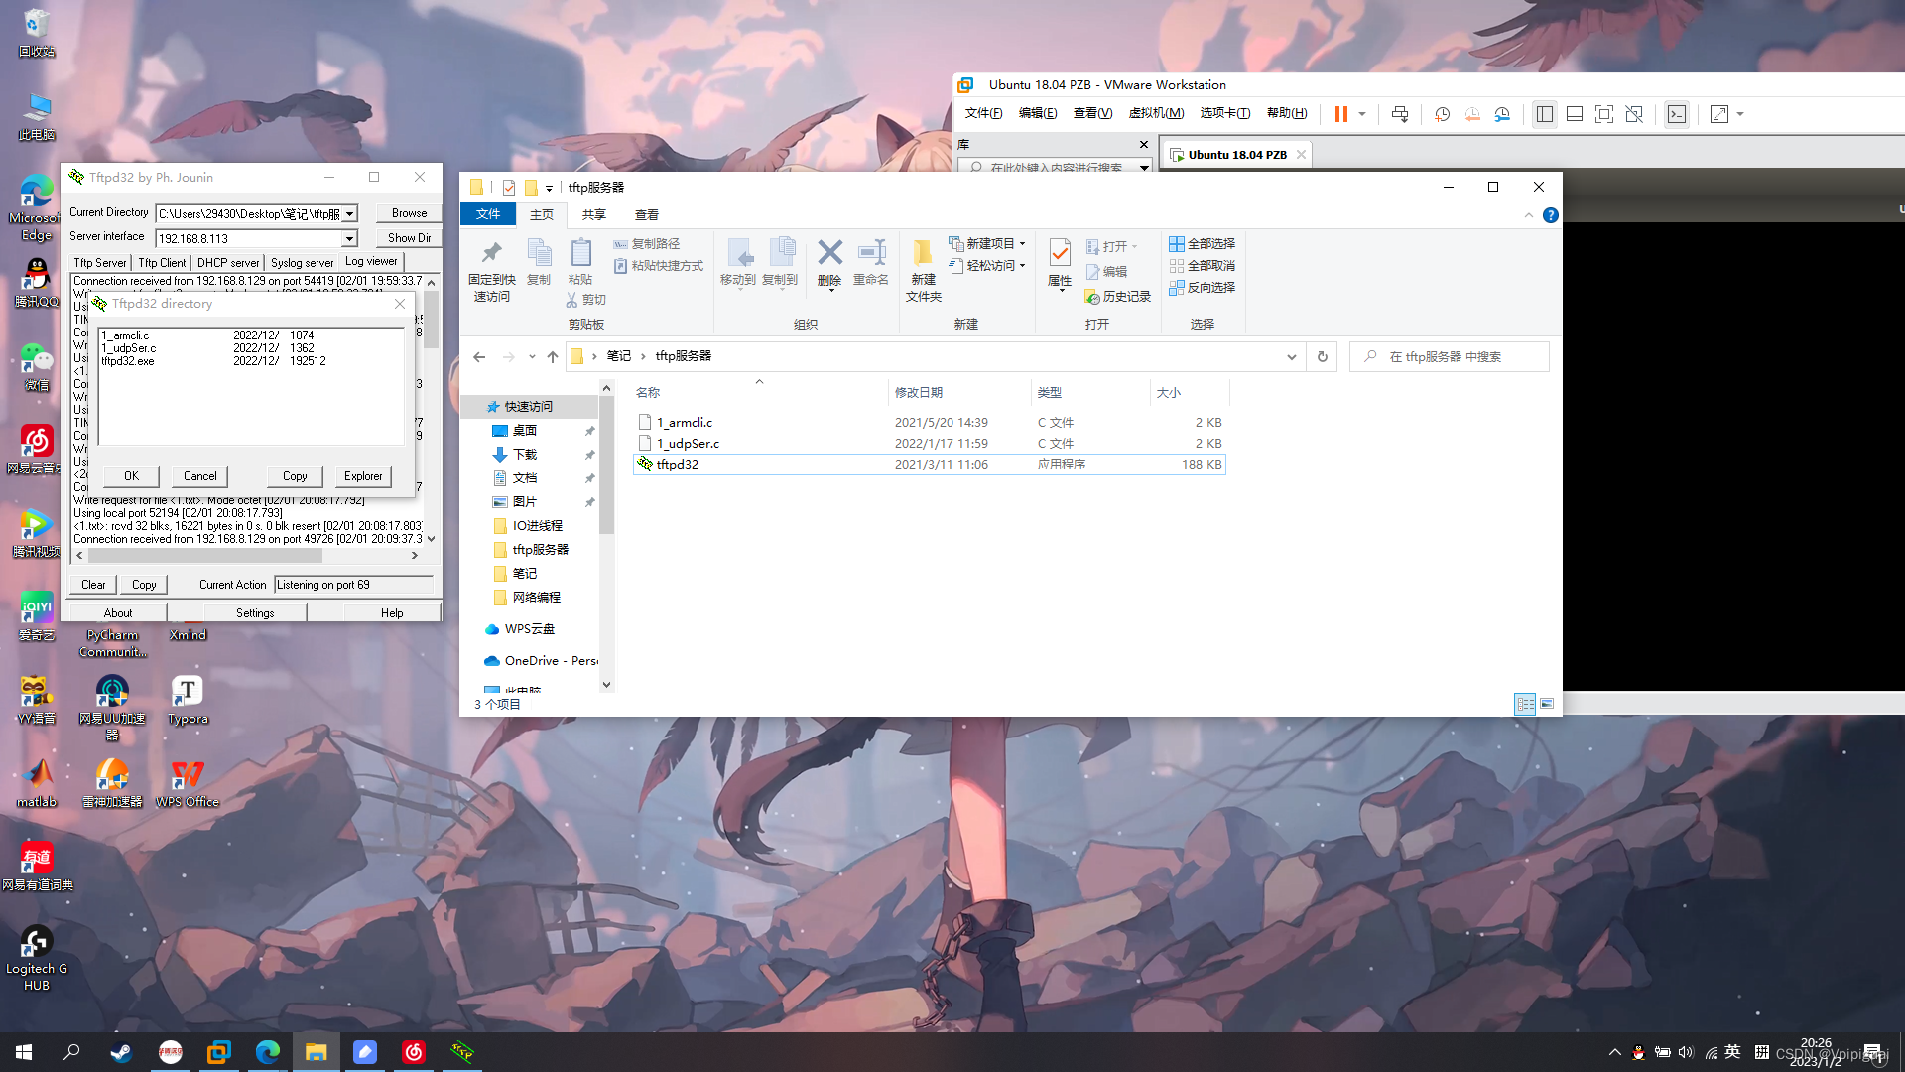
Task: Switch to large icons view toggle
Action: pos(1547,704)
